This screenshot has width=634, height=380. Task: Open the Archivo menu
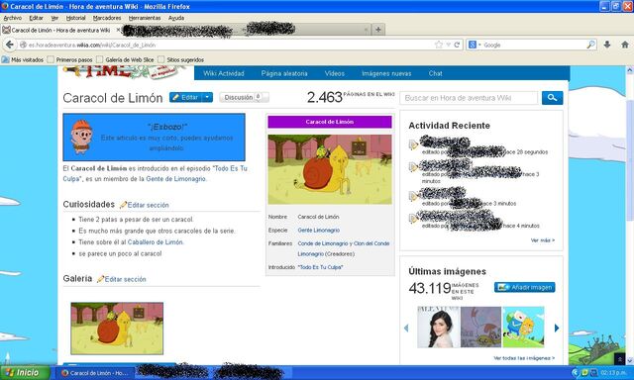coord(13,18)
